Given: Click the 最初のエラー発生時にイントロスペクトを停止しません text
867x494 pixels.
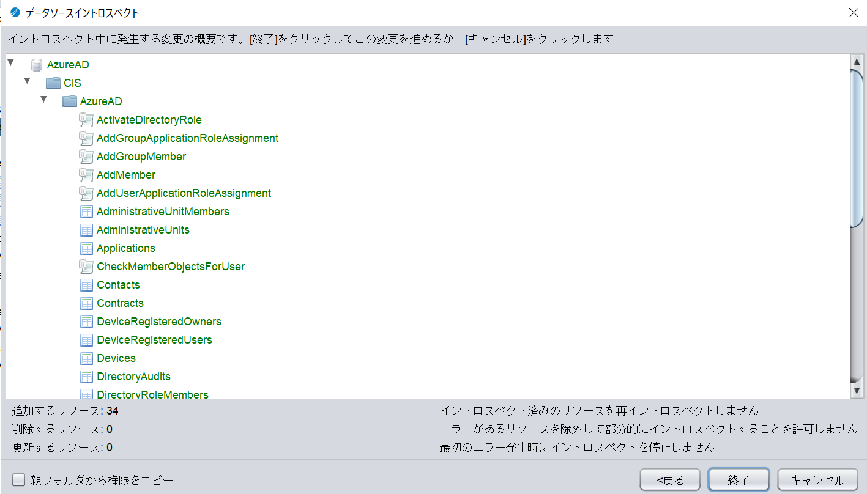Looking at the screenshot, I should coord(577,448).
